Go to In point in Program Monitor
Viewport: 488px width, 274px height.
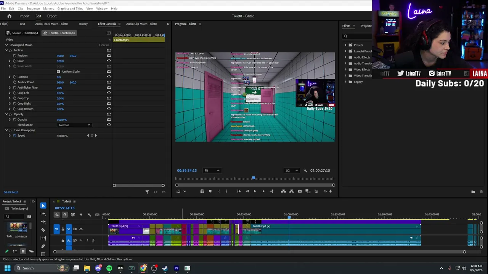[239, 191]
